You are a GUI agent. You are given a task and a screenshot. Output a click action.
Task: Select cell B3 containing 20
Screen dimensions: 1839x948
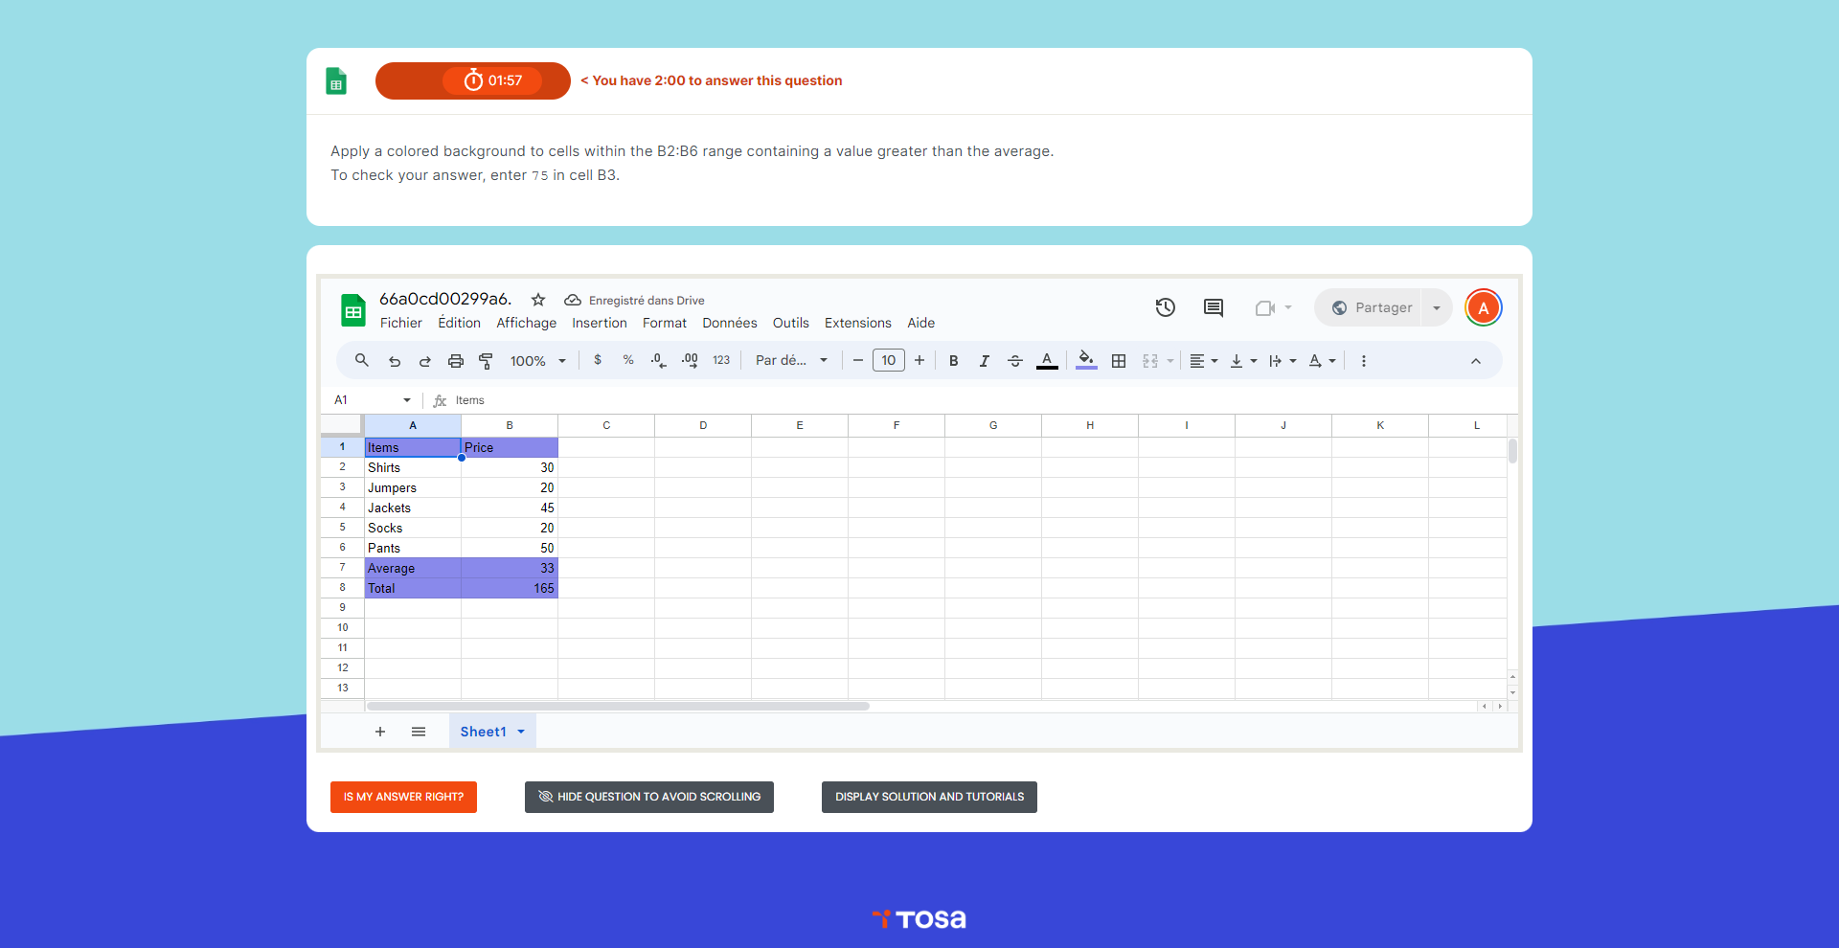coord(510,487)
